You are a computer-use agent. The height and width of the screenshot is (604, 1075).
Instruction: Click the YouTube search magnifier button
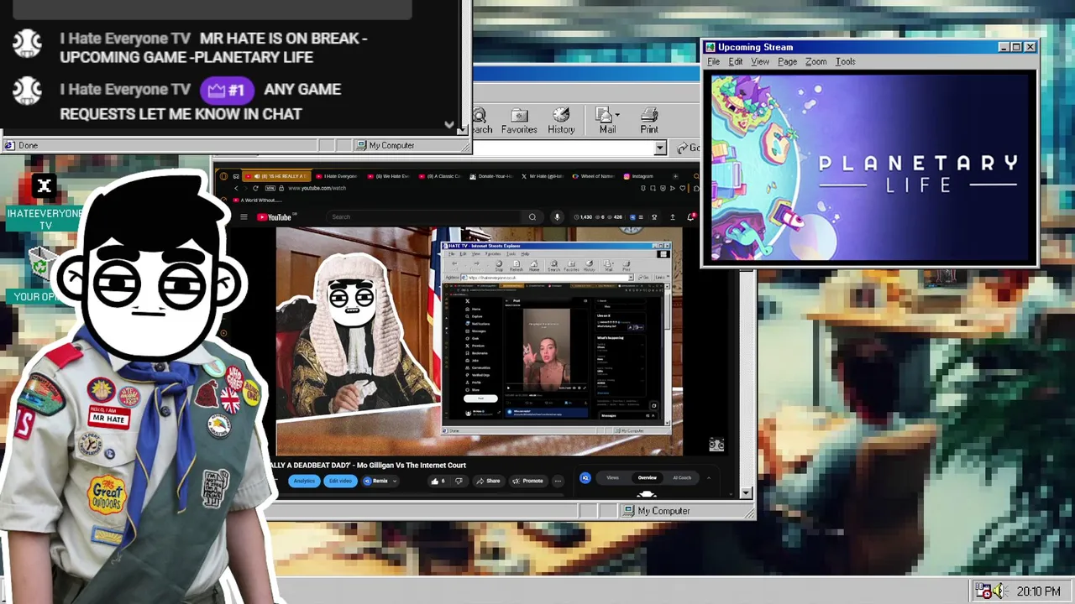[x=532, y=217]
